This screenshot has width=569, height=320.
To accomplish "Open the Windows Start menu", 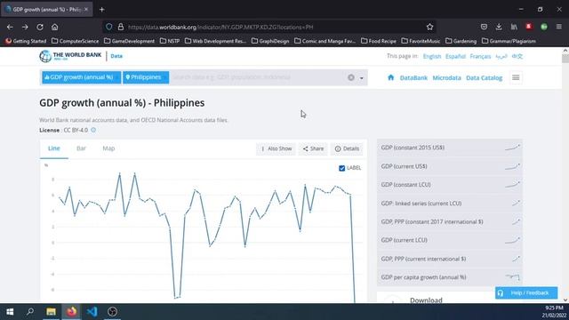I will (x=10, y=312).
